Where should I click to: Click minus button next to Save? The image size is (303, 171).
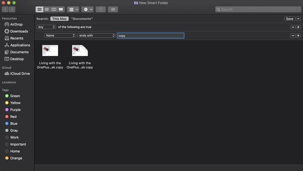[x=298, y=19]
